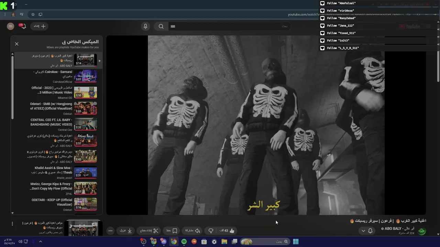
Task: Click the like thumbs-up button 43K
Action: 227,231
